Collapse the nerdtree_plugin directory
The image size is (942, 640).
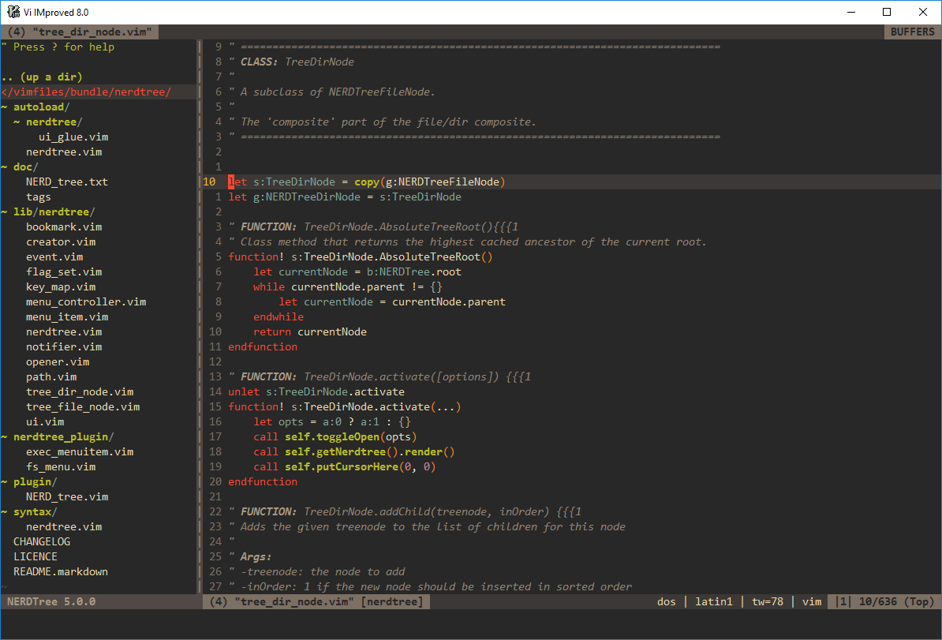[54, 436]
